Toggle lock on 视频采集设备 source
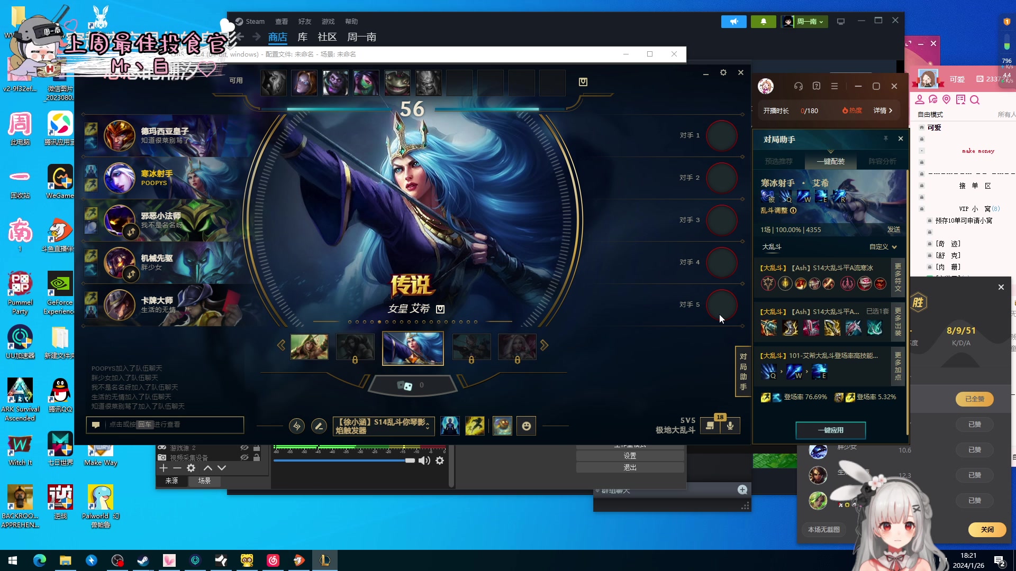 click(x=257, y=457)
